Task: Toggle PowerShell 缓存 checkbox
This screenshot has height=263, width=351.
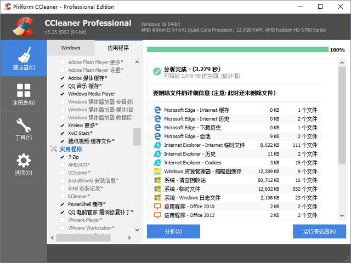Action: 62,204
